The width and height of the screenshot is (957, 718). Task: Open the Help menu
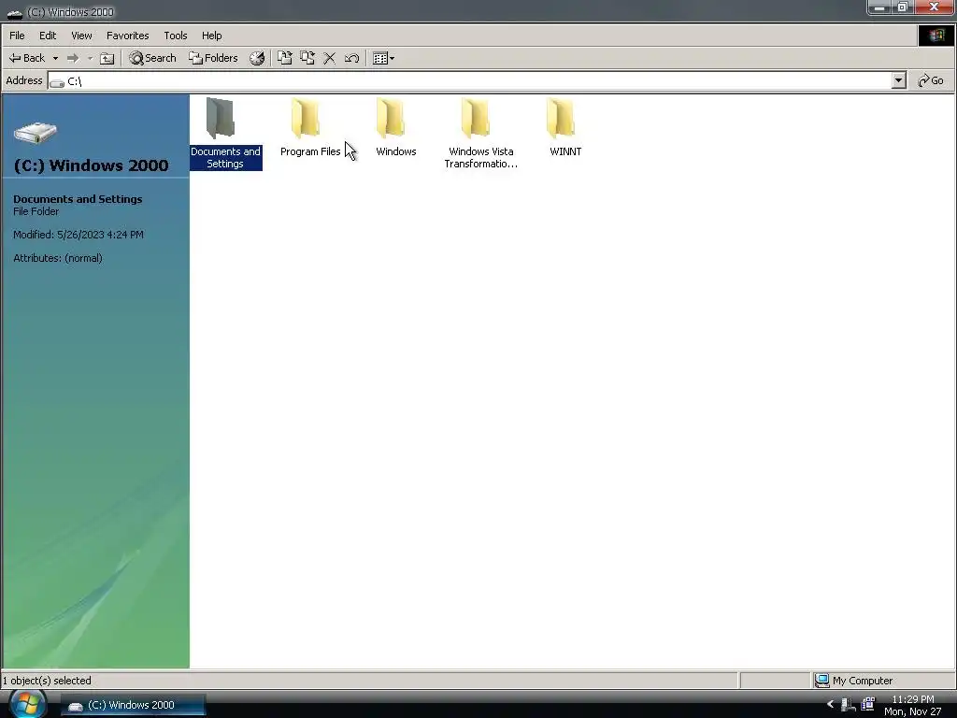pyautogui.click(x=212, y=36)
